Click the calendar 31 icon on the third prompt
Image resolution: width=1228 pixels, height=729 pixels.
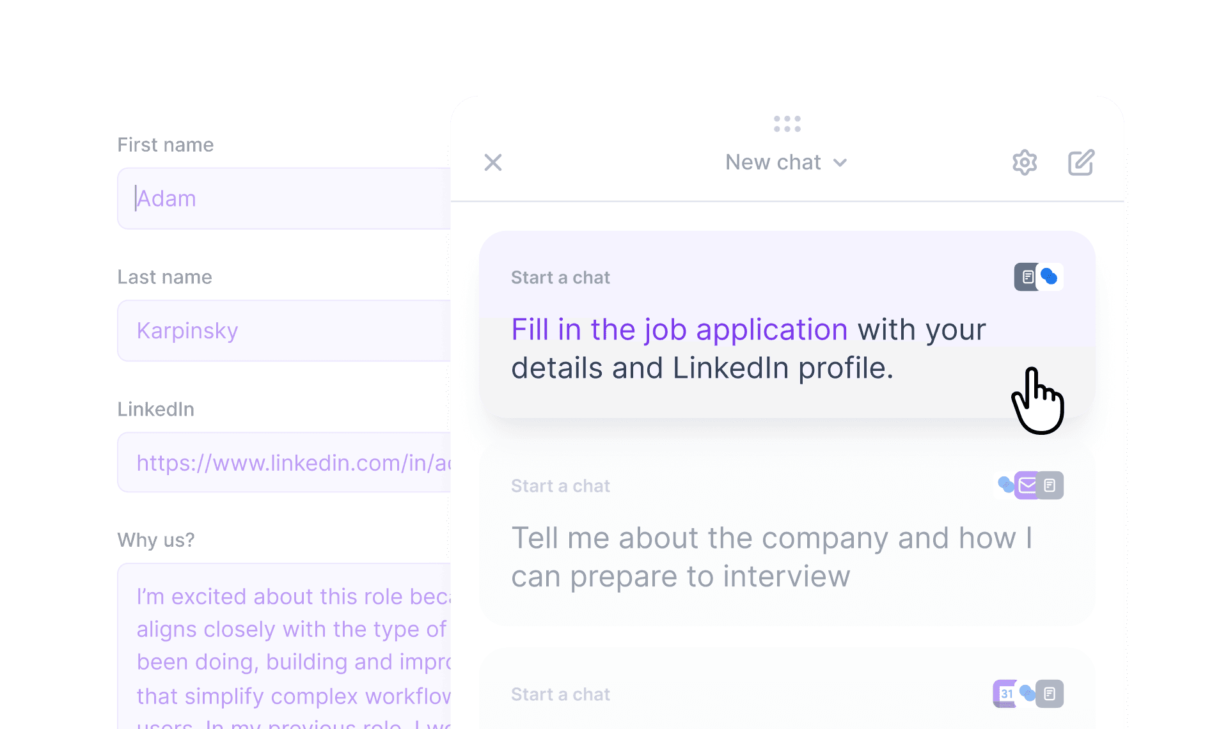[x=1005, y=694]
